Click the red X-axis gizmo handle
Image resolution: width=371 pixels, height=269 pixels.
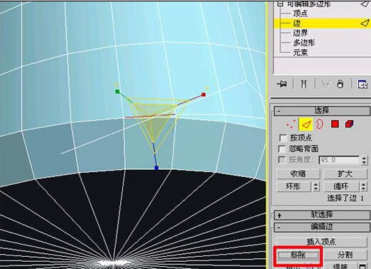coord(204,95)
